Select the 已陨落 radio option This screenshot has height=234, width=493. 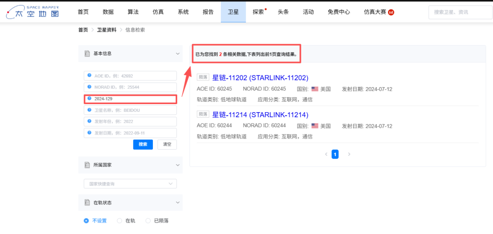coord(148,221)
